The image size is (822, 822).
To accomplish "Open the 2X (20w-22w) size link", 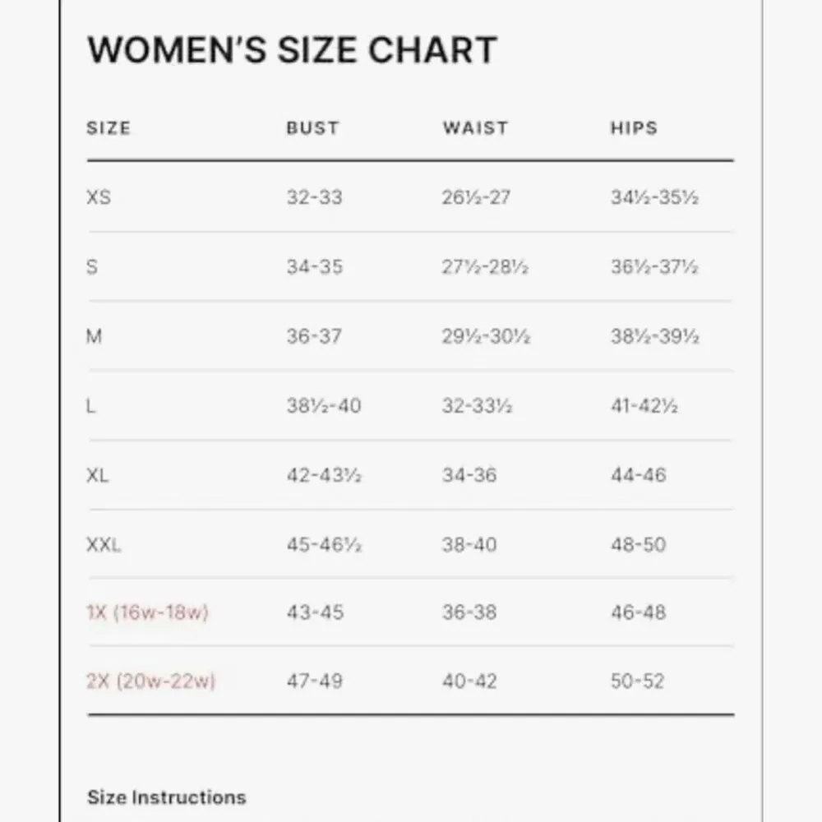I will coord(150,681).
